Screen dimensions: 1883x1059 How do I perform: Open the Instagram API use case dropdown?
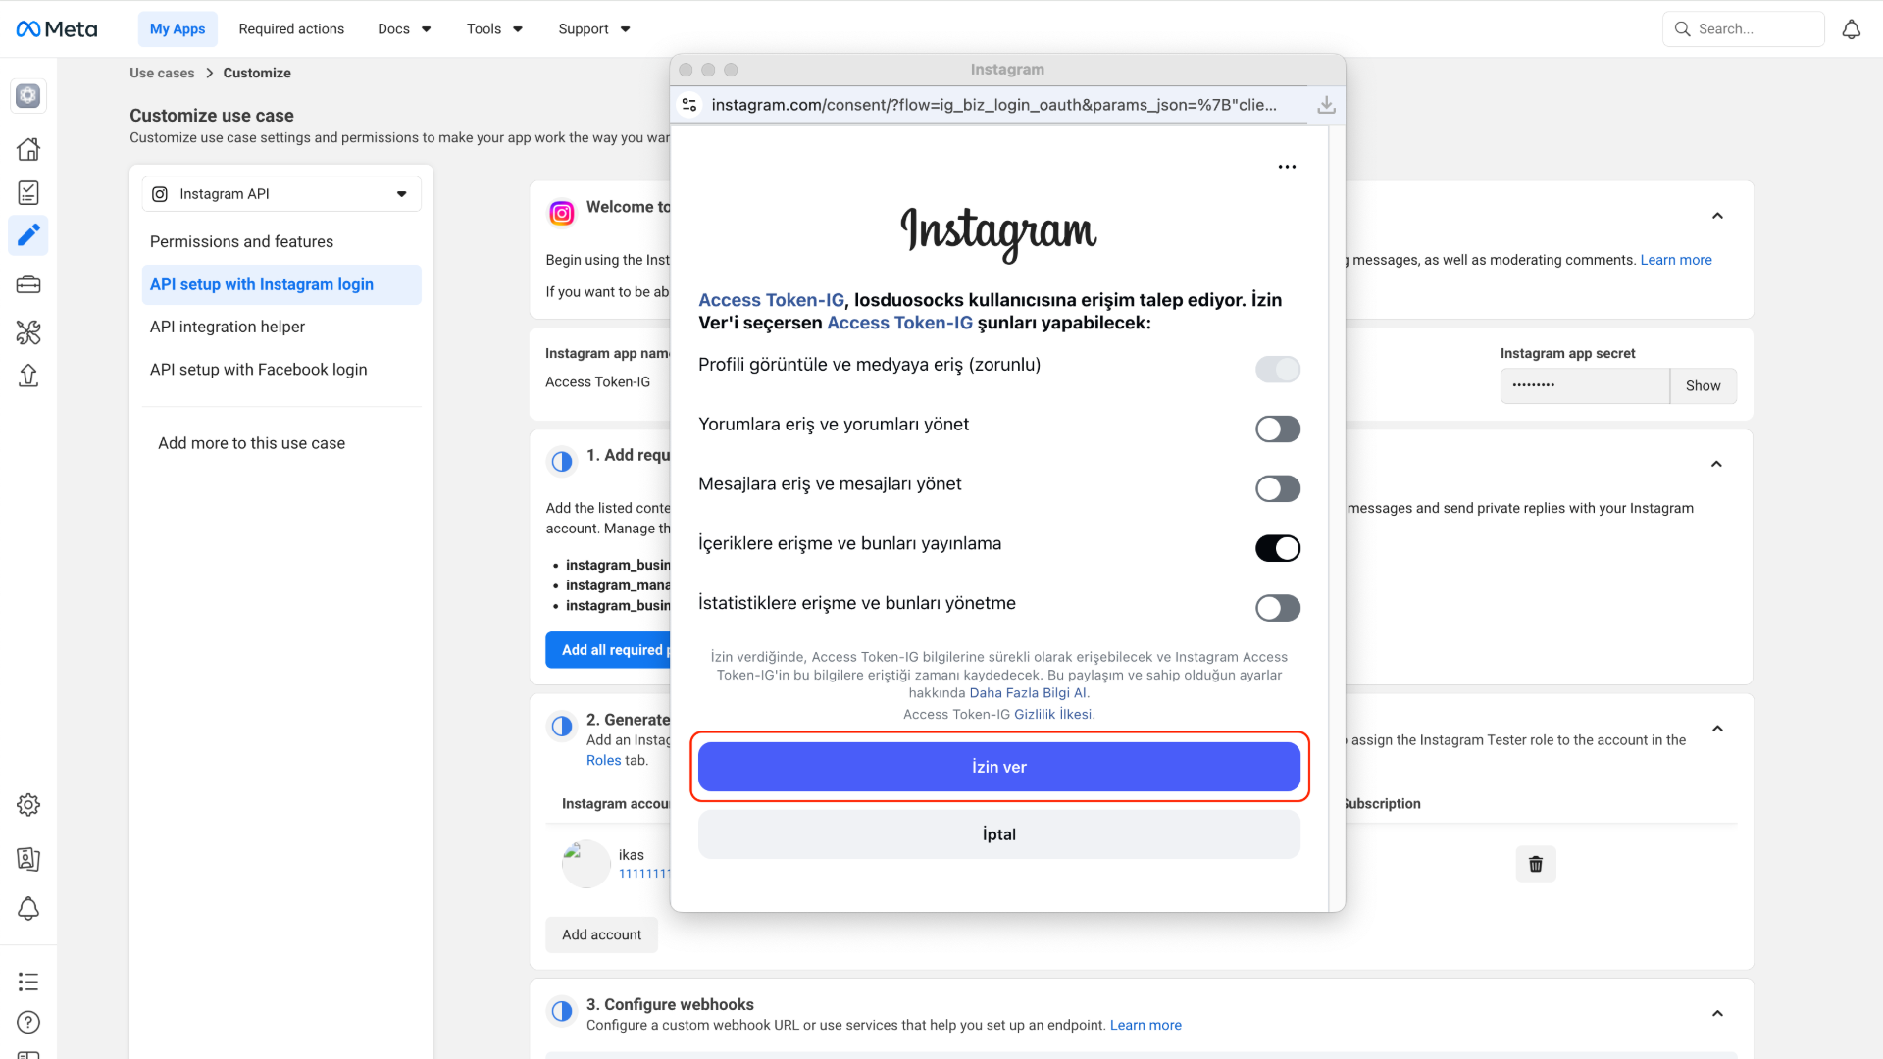click(281, 194)
